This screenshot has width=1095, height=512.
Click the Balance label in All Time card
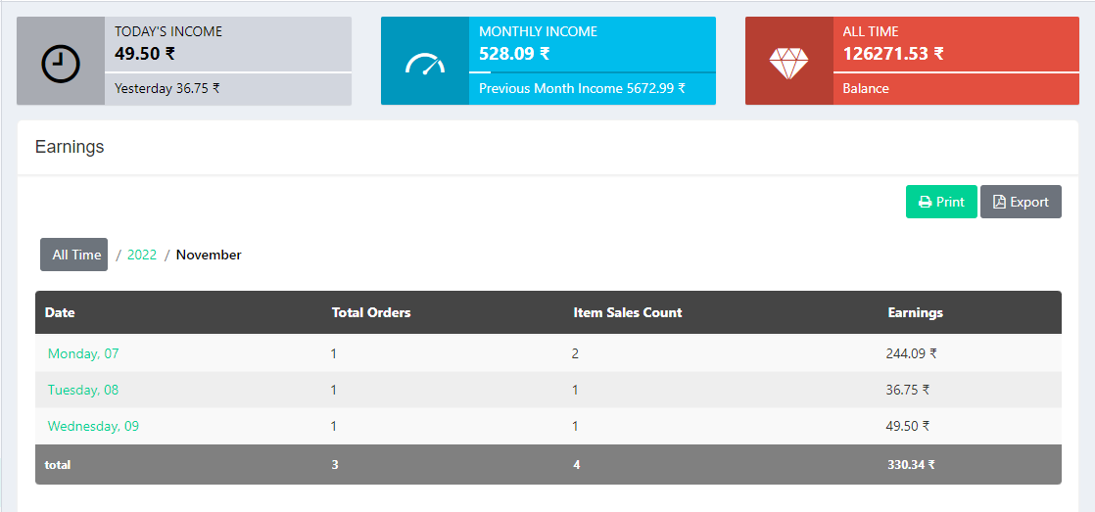tap(866, 88)
